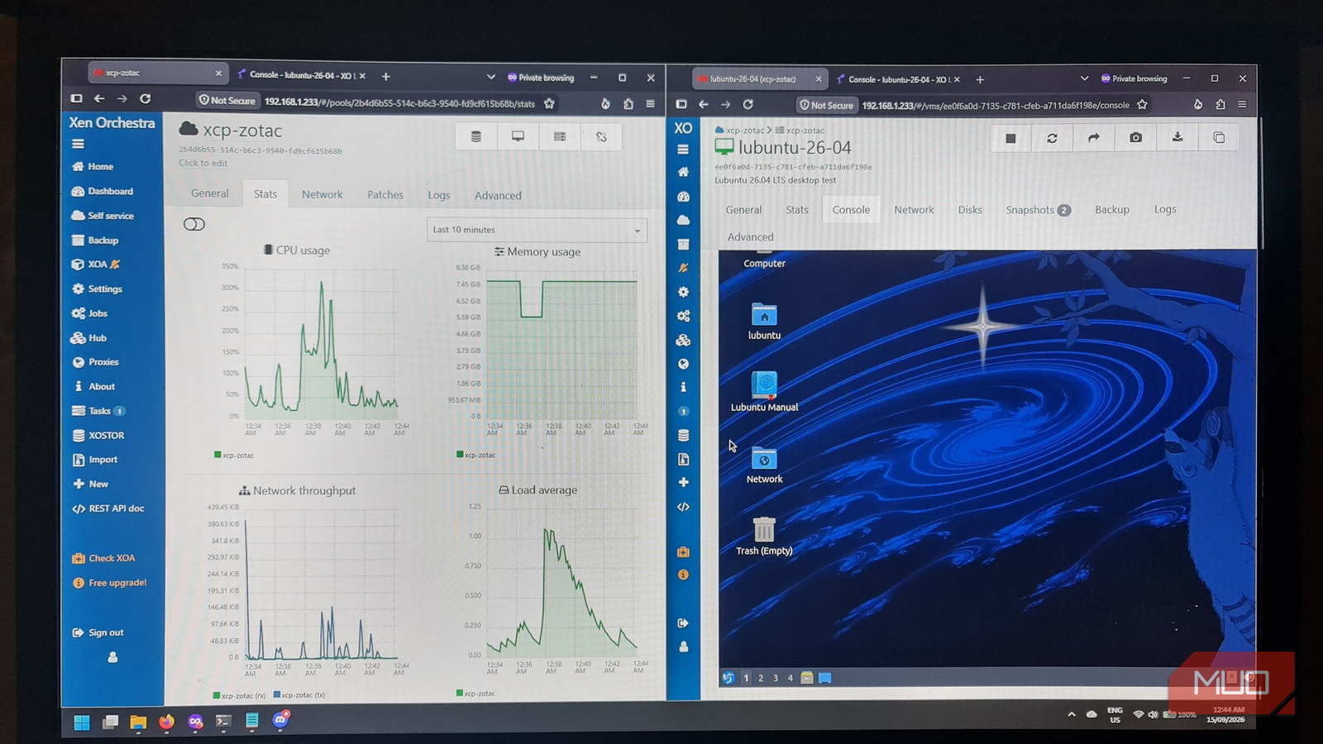Click the copy VM icon in the VM toolbar
Viewport: 1323px width, 744px height.
tap(1219, 138)
